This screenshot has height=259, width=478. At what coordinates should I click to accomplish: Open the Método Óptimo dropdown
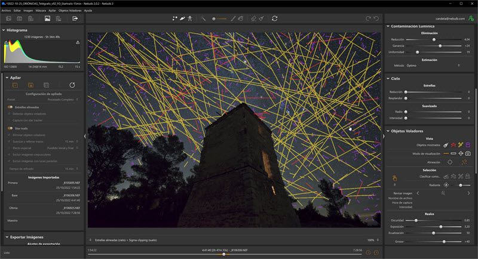point(433,66)
